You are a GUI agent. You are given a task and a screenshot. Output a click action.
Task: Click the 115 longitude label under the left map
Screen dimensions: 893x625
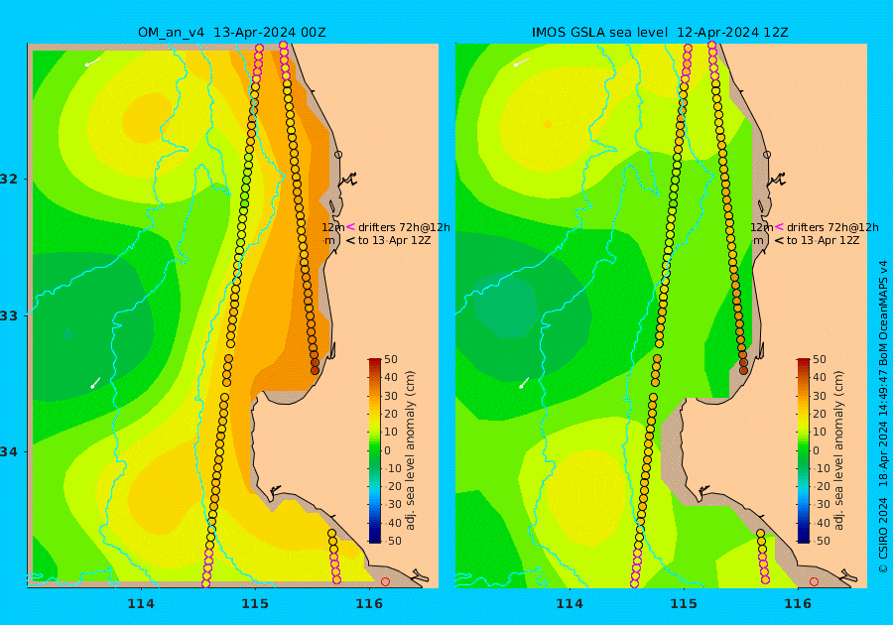point(255,604)
